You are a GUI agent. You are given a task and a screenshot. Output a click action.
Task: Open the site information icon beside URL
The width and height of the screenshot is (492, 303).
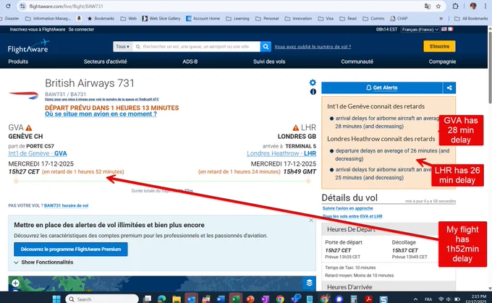22,6
